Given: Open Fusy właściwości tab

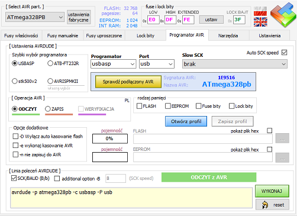Looking at the screenshot, I should [x=21, y=36].
